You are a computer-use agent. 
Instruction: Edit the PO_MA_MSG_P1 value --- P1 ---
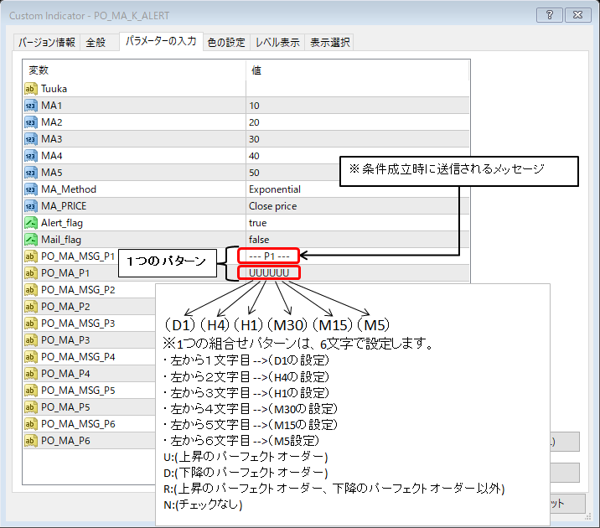(269, 256)
